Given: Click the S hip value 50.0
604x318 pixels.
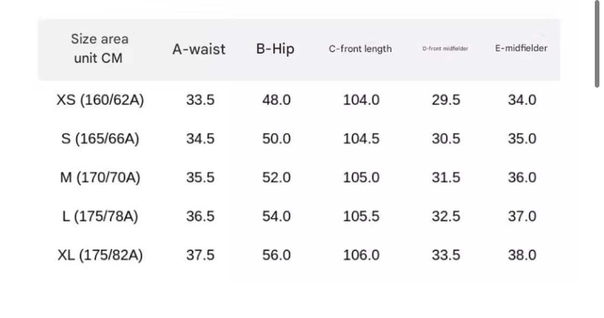Looking at the screenshot, I should 276,139.
